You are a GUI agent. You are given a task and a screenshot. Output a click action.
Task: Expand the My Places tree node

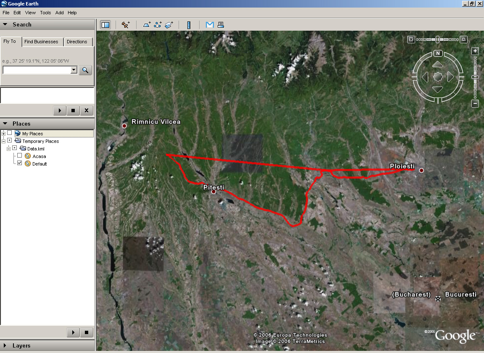3,134
